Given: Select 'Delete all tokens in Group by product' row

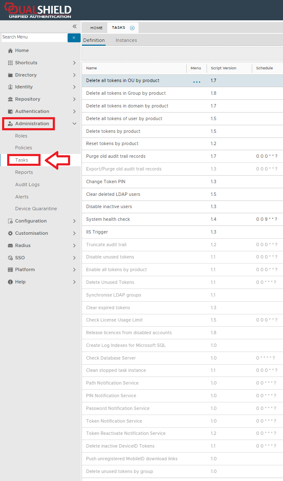Looking at the screenshot, I should [182, 93].
